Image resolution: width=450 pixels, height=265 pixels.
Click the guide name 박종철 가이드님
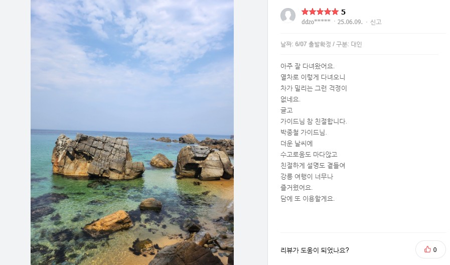point(304,132)
